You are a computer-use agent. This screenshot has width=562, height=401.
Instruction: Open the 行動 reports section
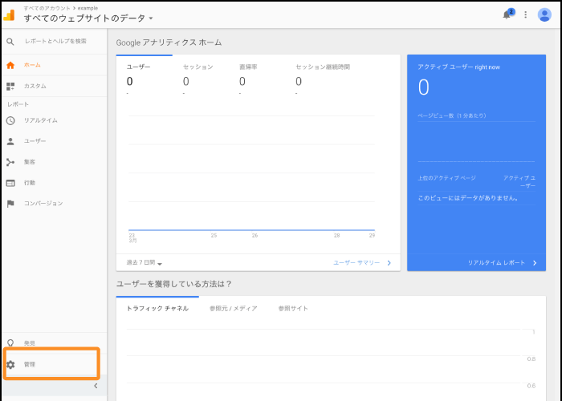tap(54, 183)
